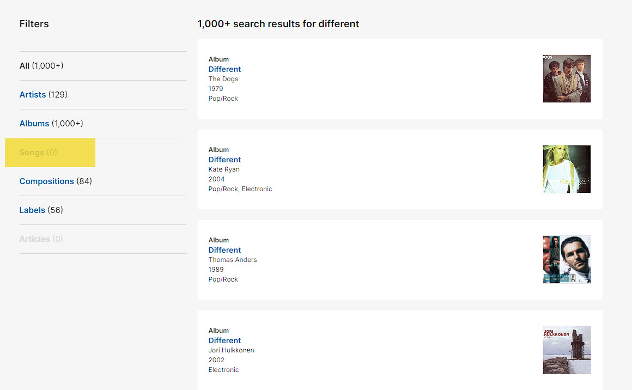Open Different album by Kate Ryan
This screenshot has height=390, width=632.
(x=224, y=160)
